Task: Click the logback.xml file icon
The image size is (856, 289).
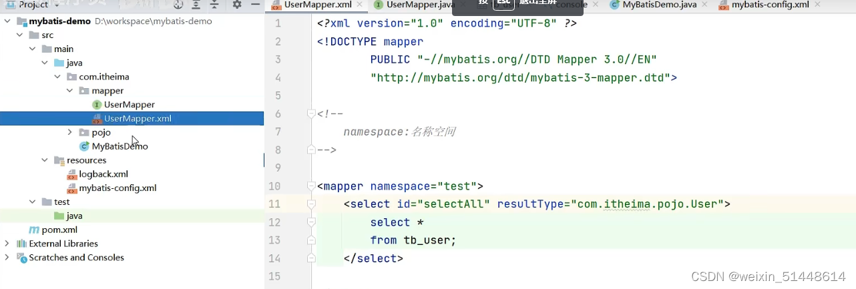Action: pos(72,174)
